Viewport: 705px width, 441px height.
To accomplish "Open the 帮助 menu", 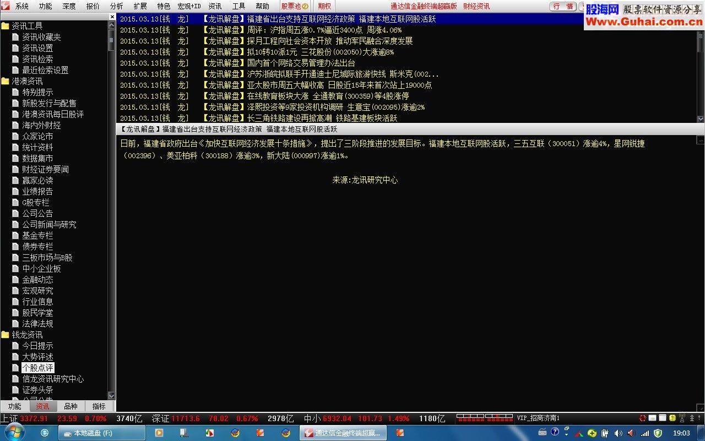I will click(263, 6).
